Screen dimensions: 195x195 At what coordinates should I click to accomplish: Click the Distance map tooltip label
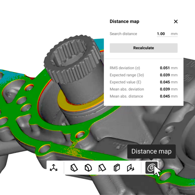point(151,151)
